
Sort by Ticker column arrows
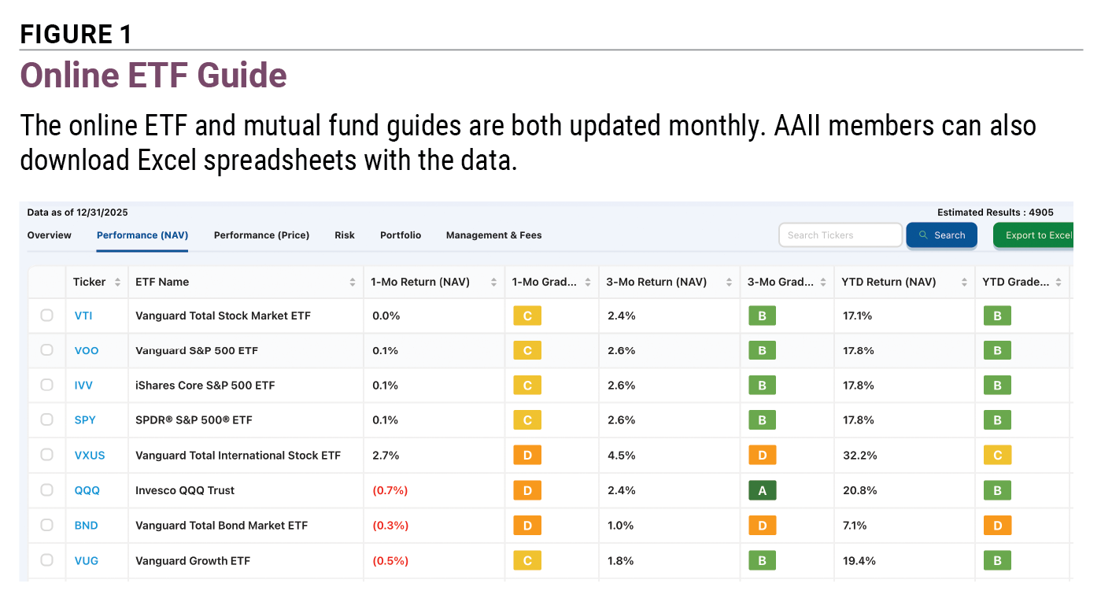(117, 283)
